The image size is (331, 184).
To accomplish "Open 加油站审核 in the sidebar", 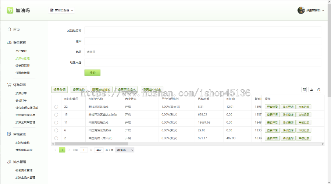I will click(22, 142).
